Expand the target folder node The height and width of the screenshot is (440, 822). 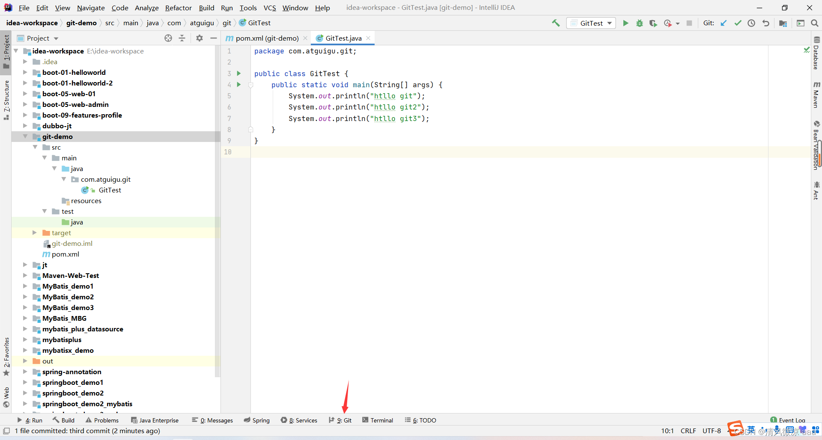pyautogui.click(x=35, y=233)
